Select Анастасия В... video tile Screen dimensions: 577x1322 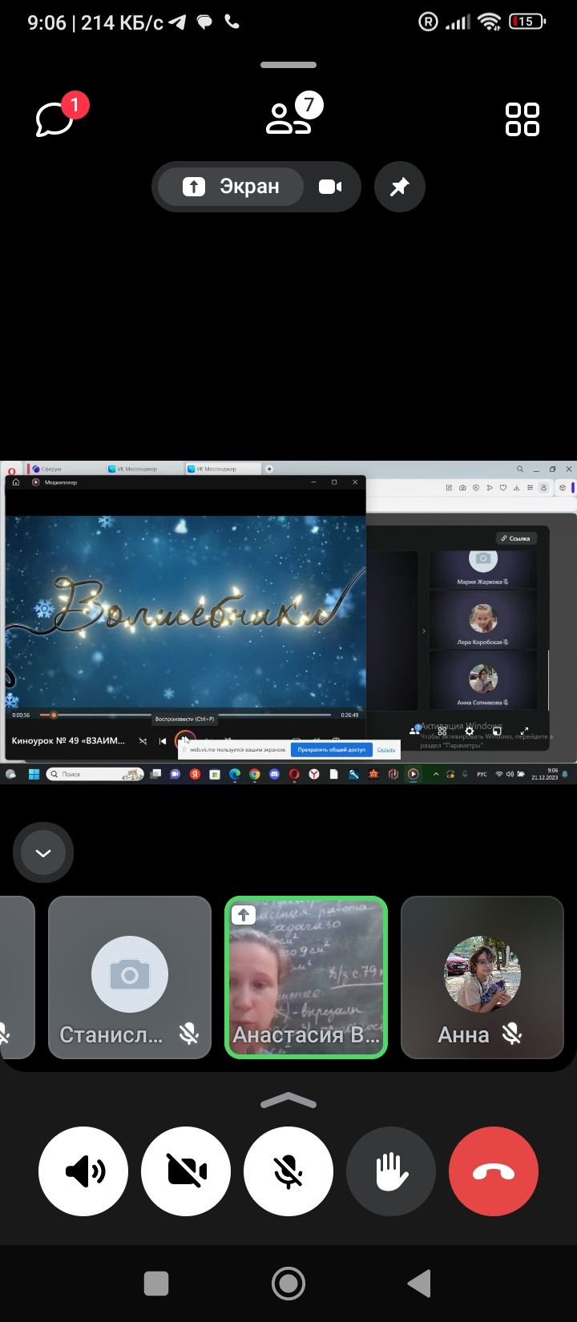point(306,977)
